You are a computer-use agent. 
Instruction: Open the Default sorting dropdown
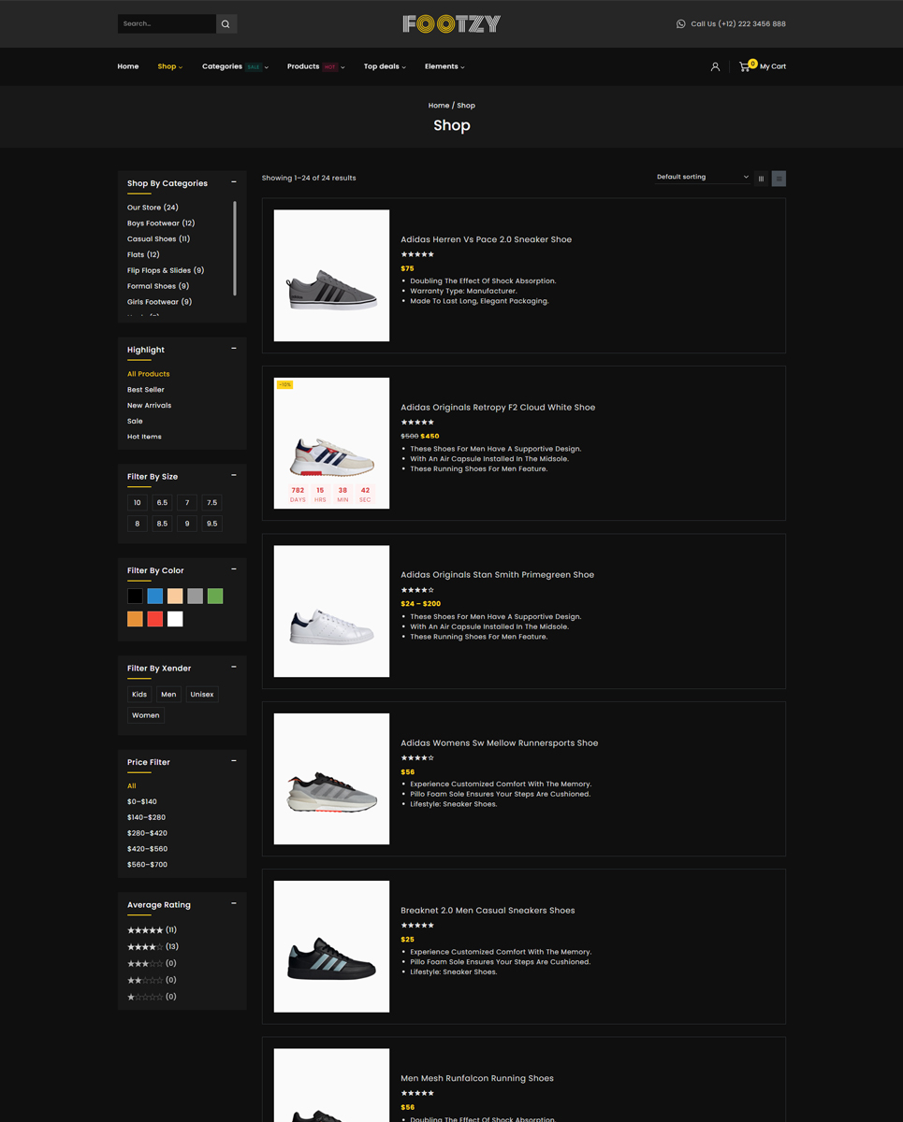point(702,177)
